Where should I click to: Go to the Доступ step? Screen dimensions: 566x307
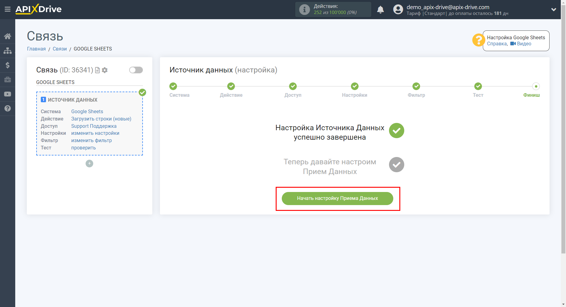click(x=293, y=86)
